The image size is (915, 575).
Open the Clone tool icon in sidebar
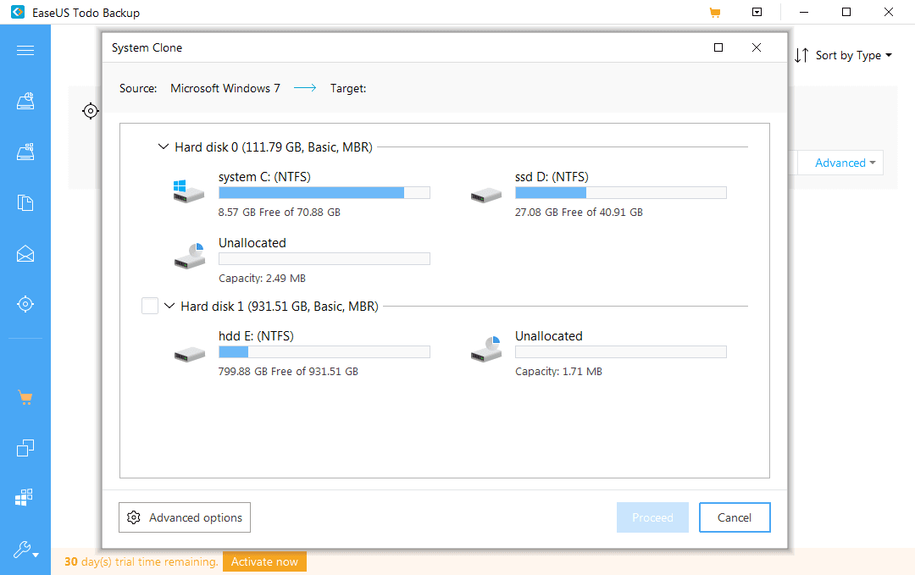(25, 447)
